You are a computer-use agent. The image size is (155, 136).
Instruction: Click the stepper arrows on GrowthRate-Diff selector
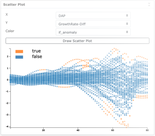coord(127,23)
